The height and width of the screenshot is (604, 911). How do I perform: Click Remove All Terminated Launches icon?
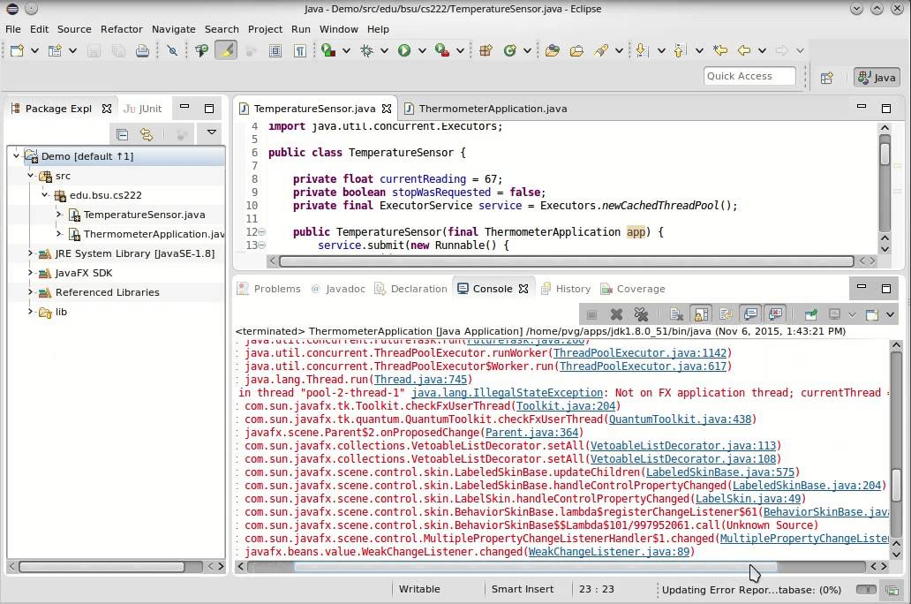click(x=641, y=314)
